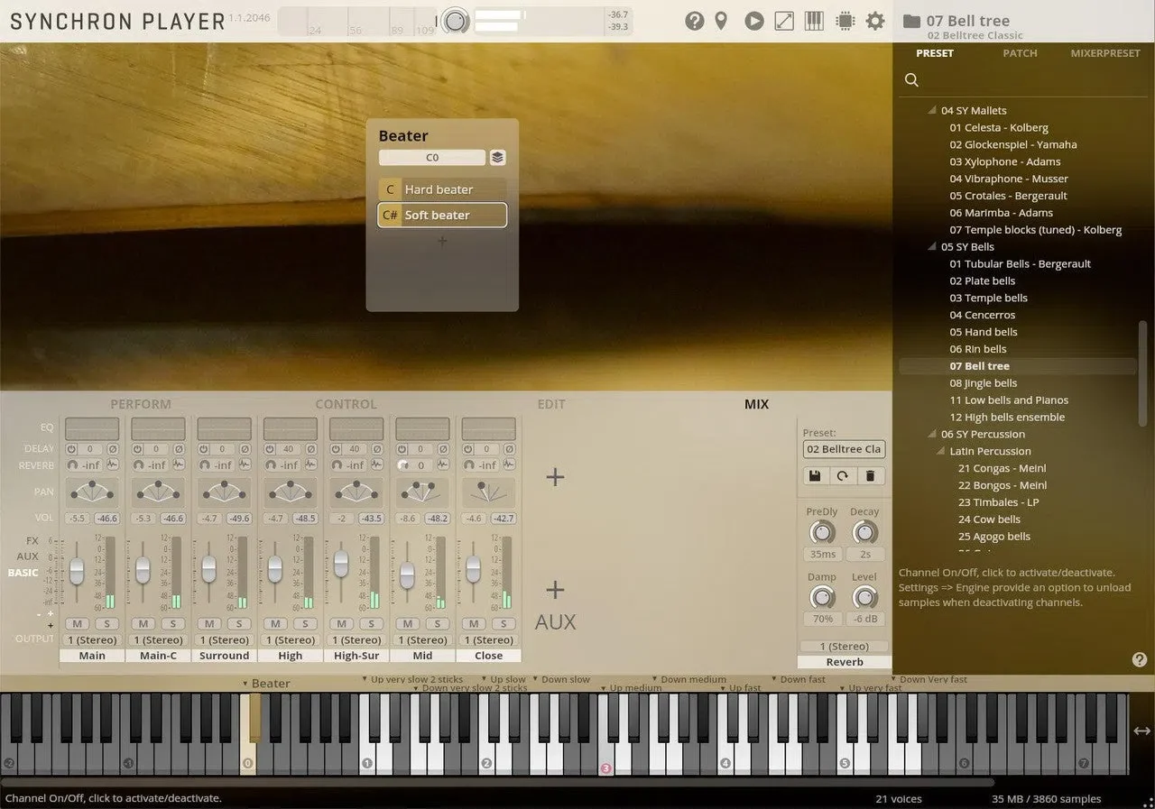Solo the Main channel
The image size is (1155, 809).
[106, 623]
